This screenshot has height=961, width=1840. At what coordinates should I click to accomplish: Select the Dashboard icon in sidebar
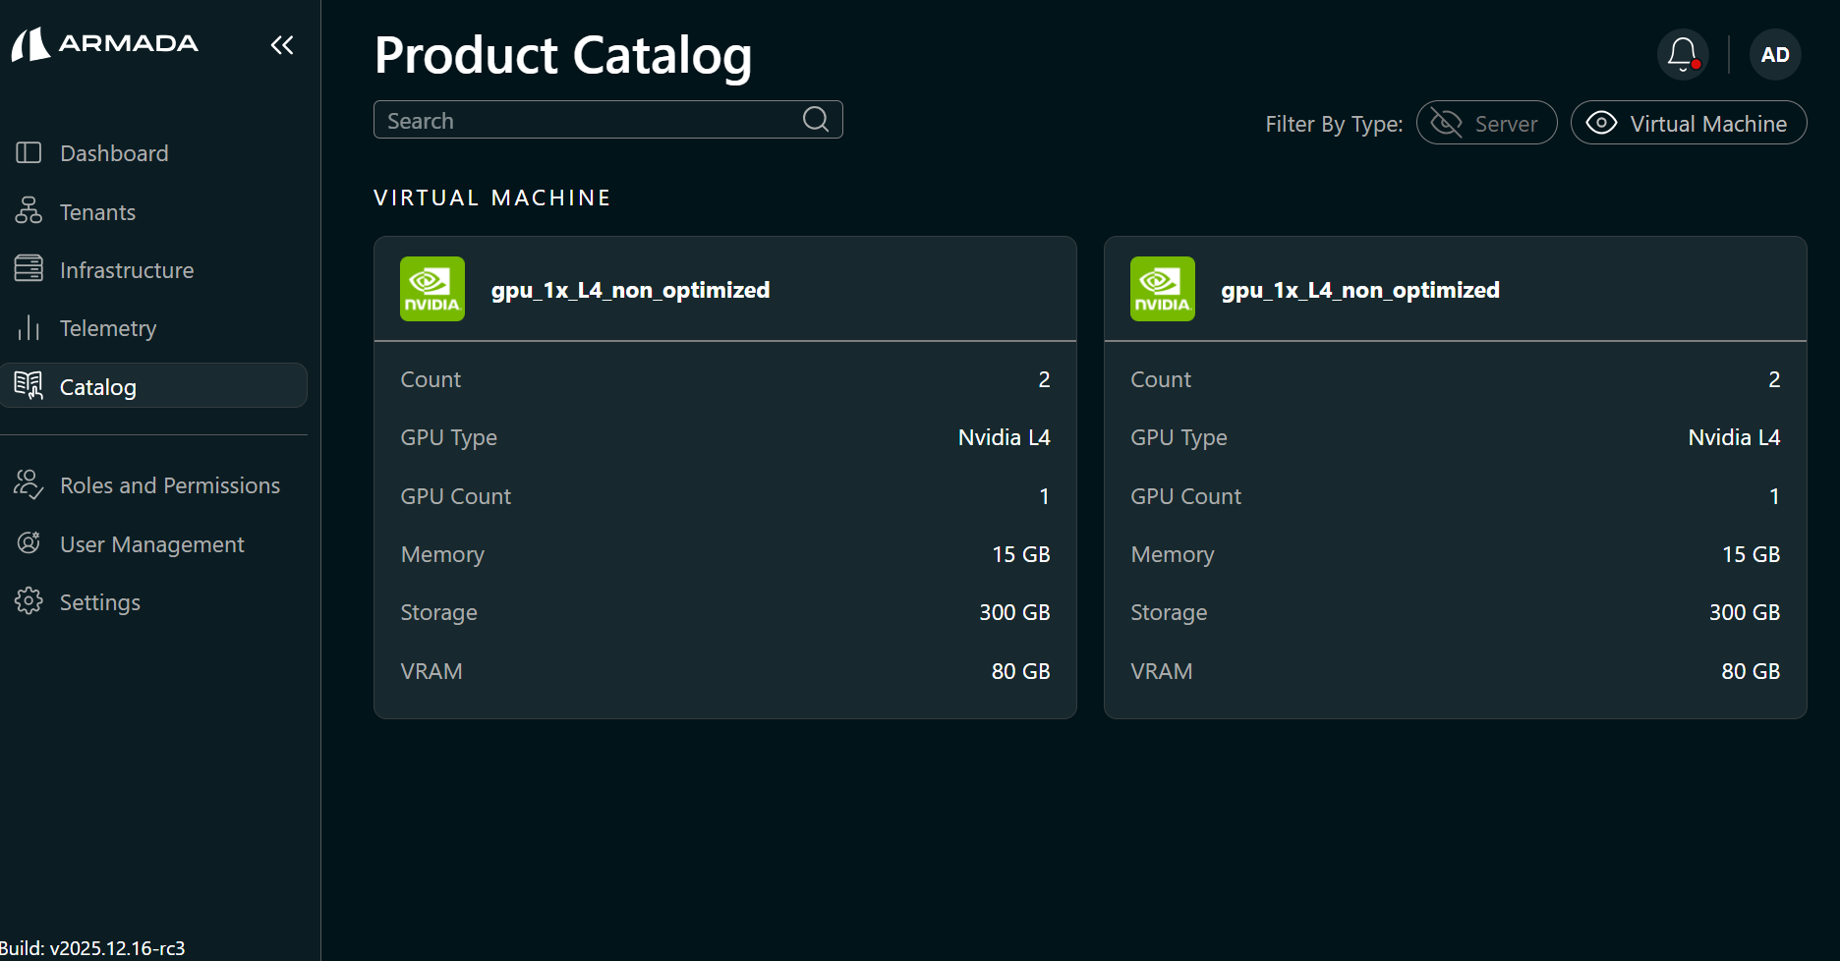point(29,152)
